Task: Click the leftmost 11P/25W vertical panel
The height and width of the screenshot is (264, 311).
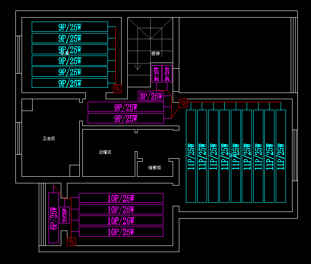Action: coord(191,156)
